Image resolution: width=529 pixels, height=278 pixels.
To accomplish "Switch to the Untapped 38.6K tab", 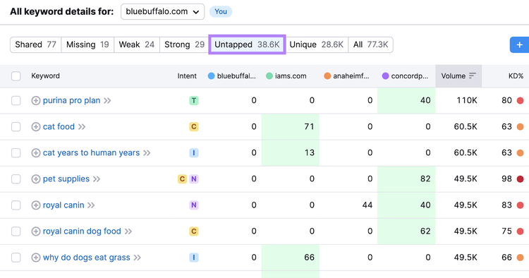I will [247, 44].
